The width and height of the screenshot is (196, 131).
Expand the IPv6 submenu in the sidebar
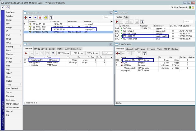tap(13, 35)
